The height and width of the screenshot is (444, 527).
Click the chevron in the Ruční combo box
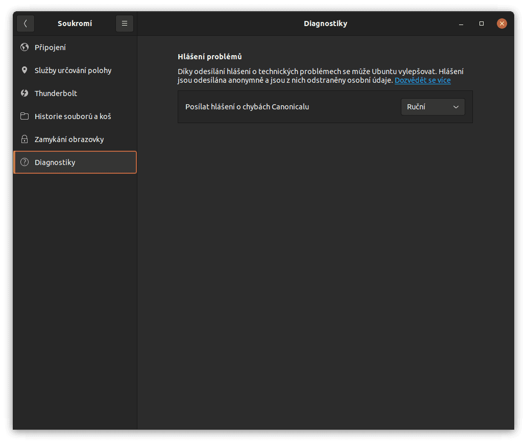click(457, 107)
